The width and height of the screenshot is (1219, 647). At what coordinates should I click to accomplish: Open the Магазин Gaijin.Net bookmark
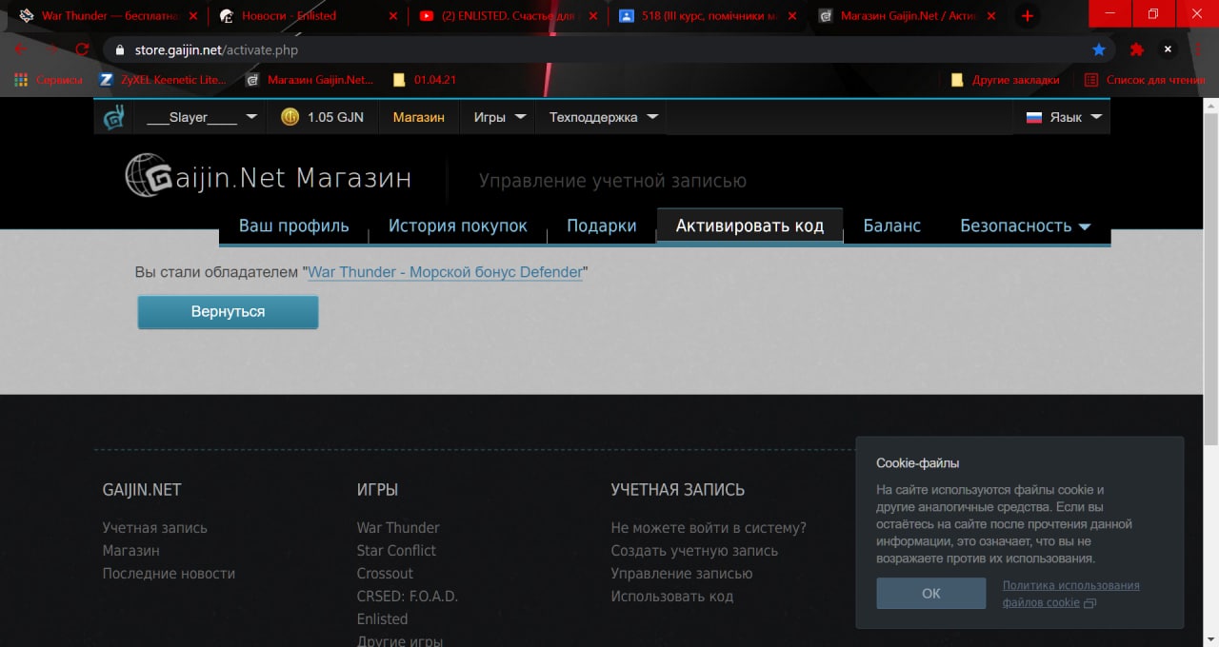tap(310, 80)
